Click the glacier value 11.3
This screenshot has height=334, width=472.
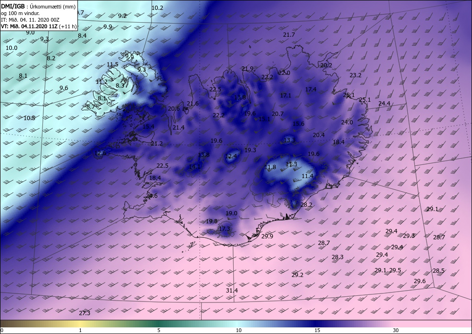pos(291,164)
